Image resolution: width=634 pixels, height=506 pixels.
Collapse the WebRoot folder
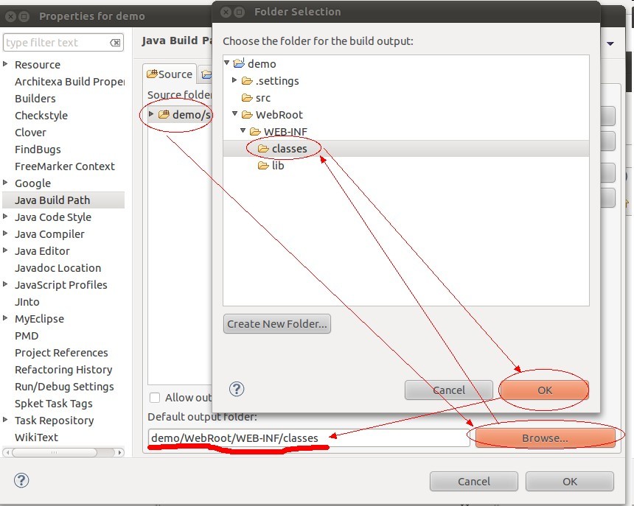tap(234, 114)
